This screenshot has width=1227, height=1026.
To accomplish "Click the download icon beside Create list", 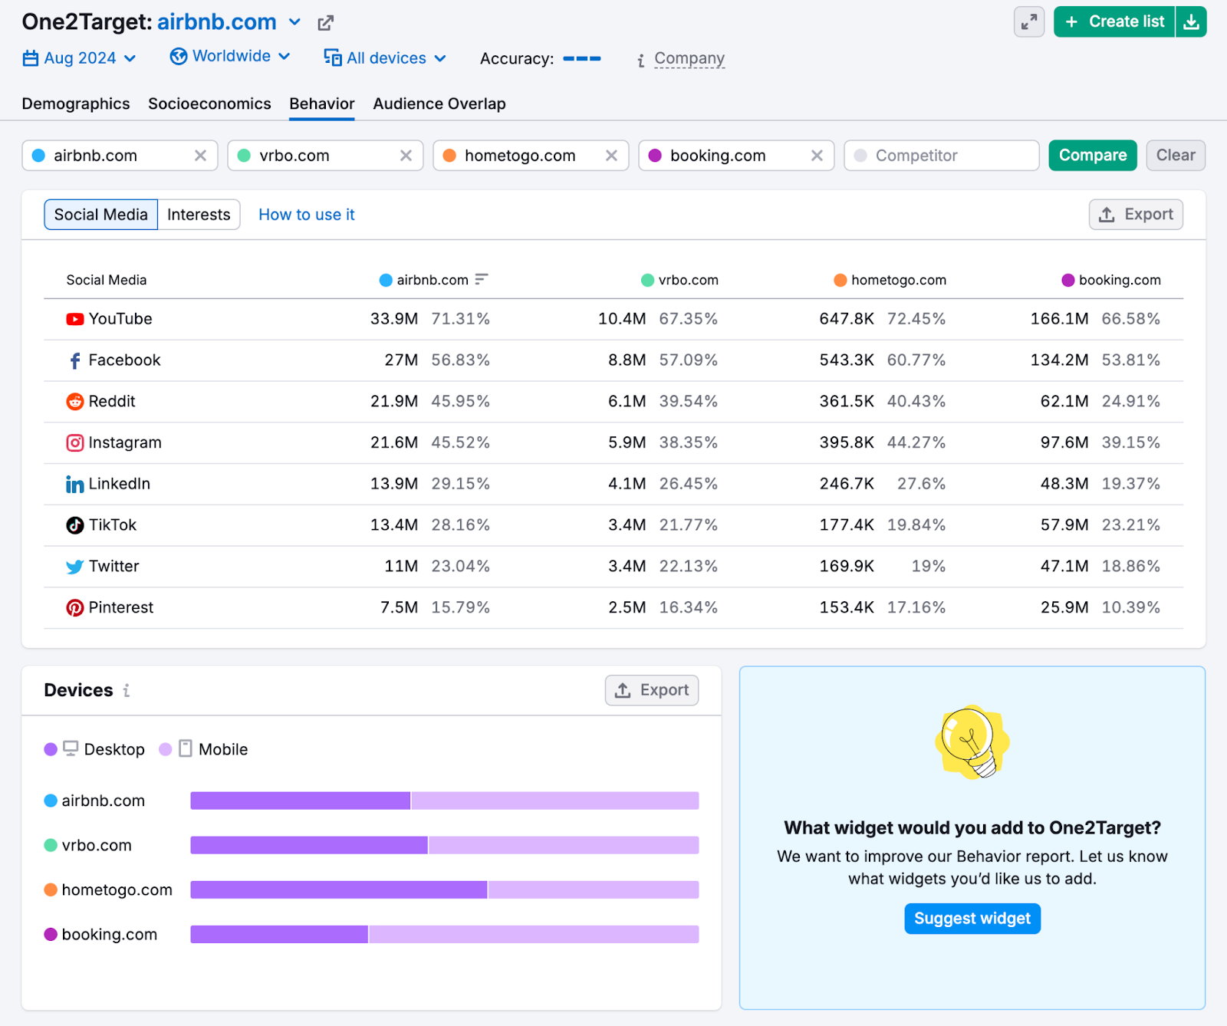I will [x=1191, y=21].
